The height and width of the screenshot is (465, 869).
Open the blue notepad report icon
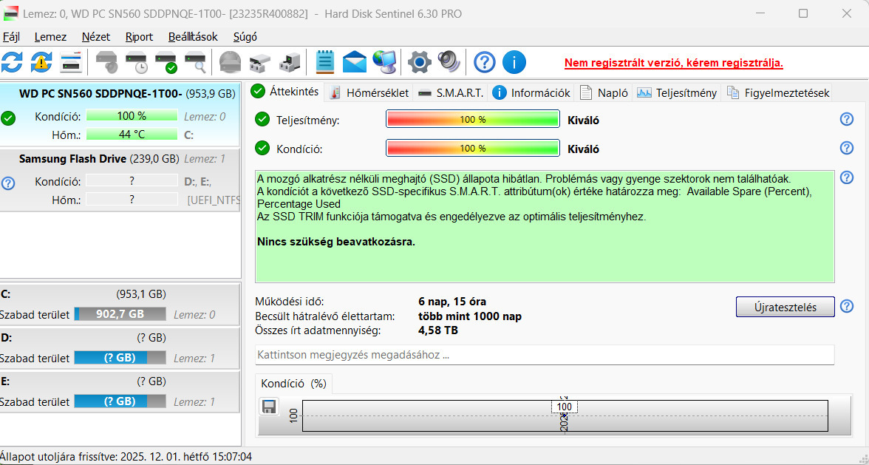[x=325, y=62]
